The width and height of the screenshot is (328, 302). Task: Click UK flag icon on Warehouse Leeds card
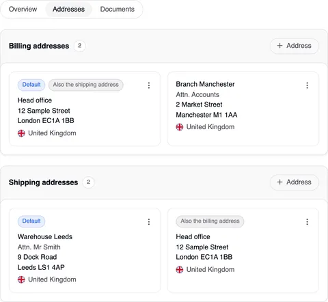[21, 279]
